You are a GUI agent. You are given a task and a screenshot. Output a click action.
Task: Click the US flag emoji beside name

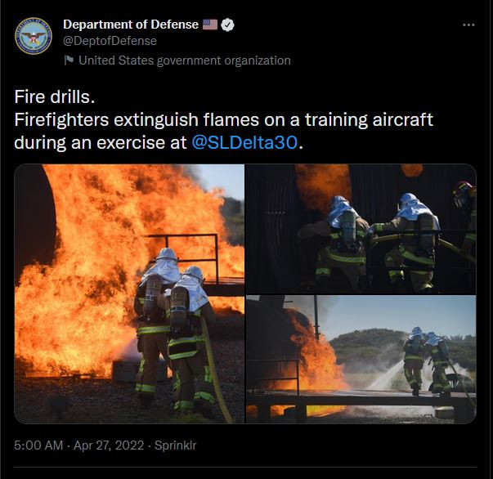pos(210,25)
